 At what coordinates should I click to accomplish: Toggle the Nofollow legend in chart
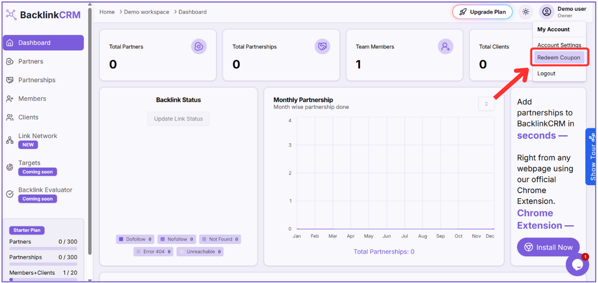click(177, 239)
